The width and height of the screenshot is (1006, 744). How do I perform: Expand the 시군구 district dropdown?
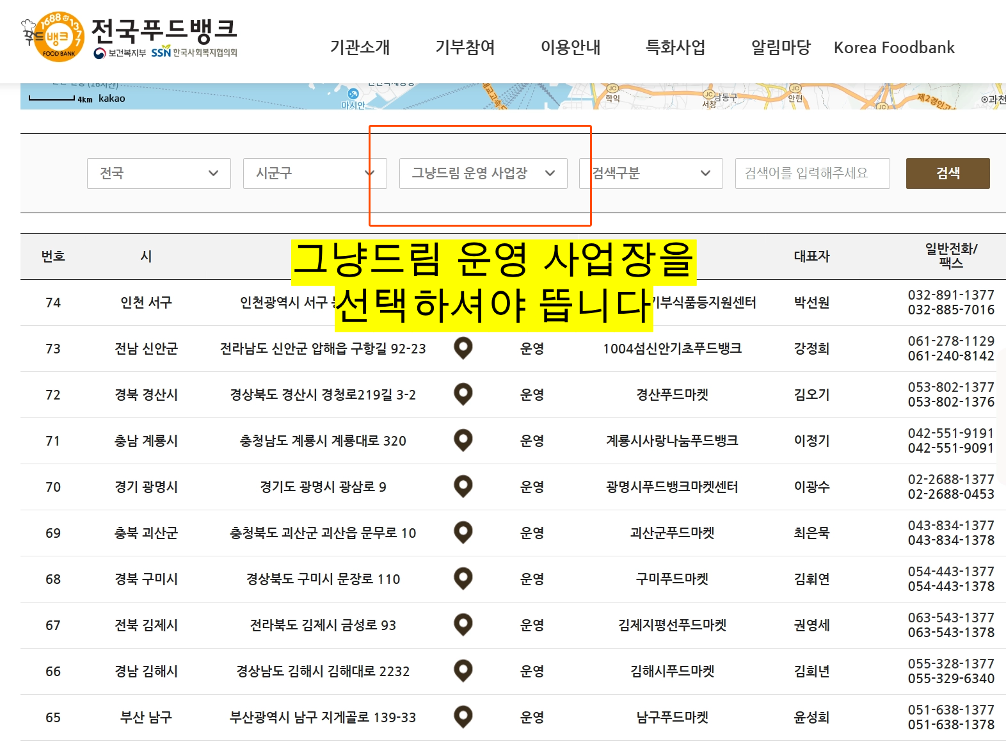tap(315, 174)
